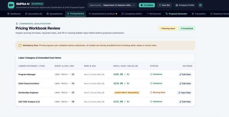Click the C5 cell reference chip

73,93
